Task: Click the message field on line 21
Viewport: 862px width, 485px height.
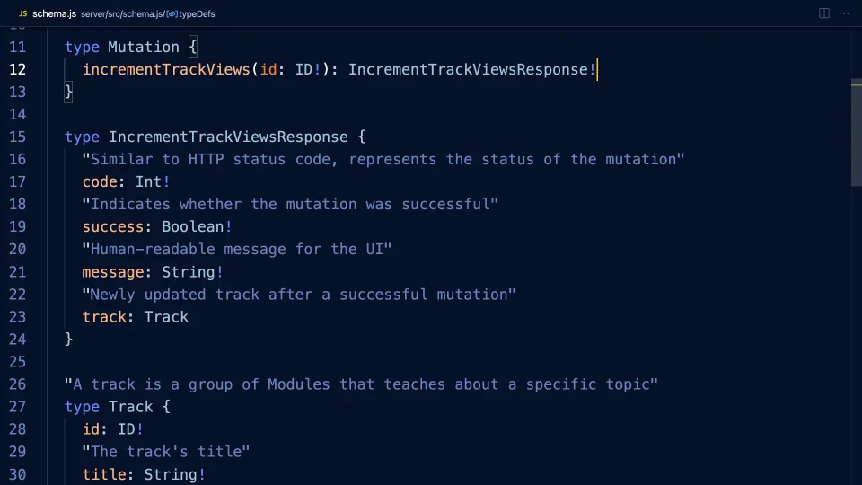Action: 113,271
